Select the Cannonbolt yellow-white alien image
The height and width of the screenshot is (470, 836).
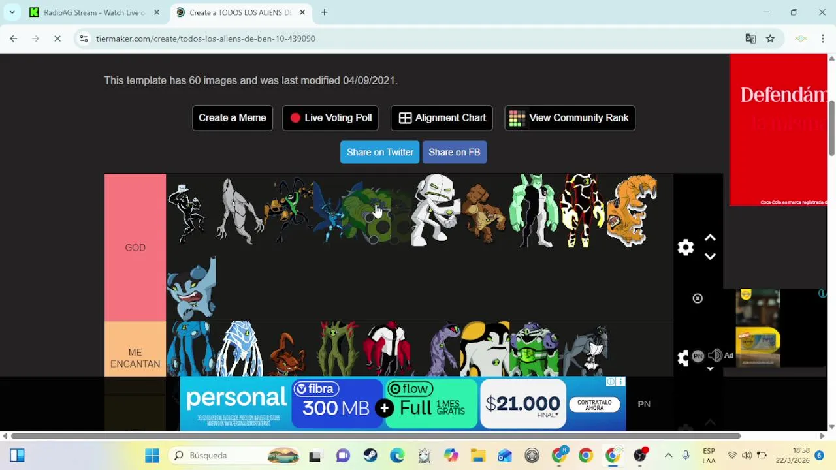pyautogui.click(x=485, y=349)
